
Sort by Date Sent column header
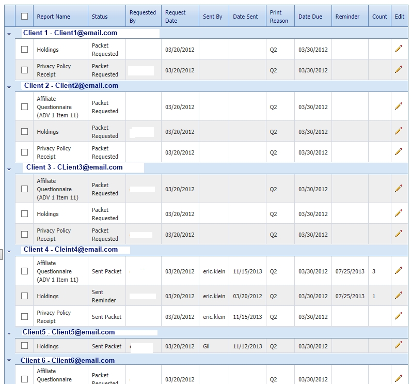coord(245,17)
